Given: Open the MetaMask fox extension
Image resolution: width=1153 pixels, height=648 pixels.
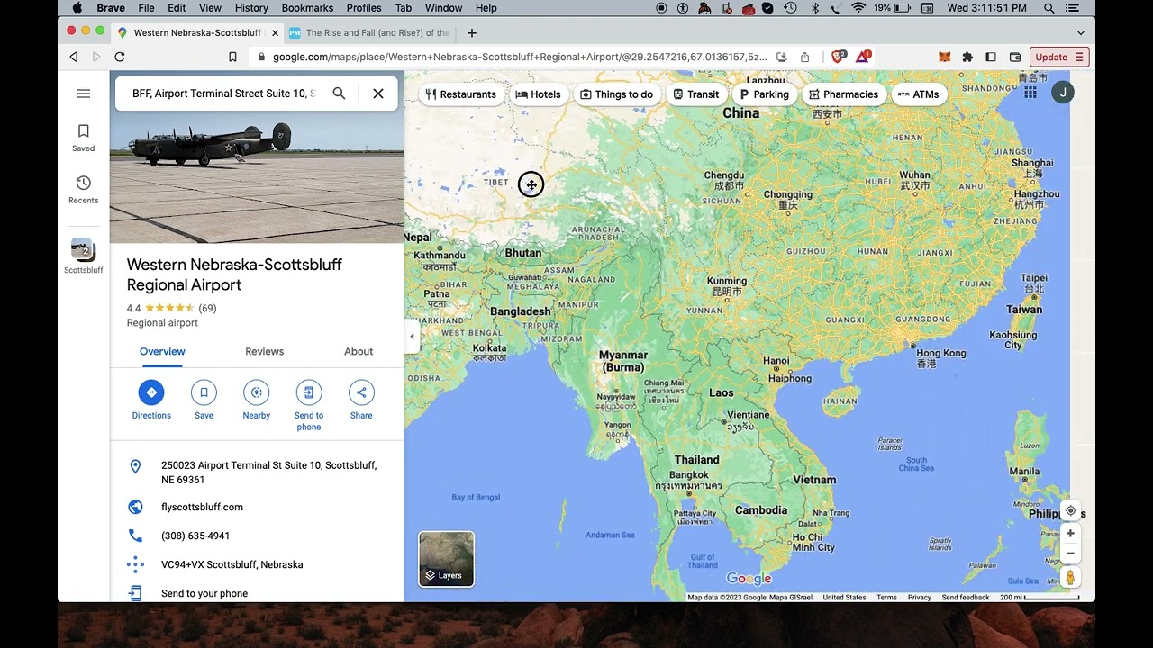Looking at the screenshot, I should [944, 57].
